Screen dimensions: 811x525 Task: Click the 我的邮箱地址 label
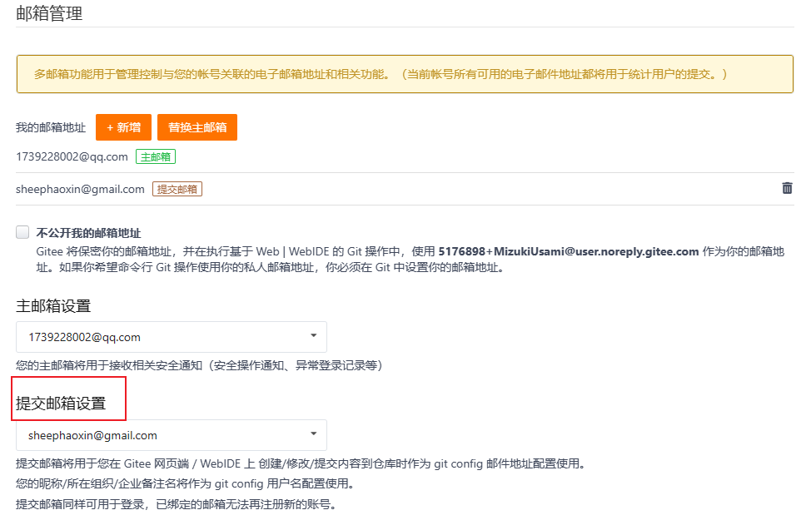point(51,127)
